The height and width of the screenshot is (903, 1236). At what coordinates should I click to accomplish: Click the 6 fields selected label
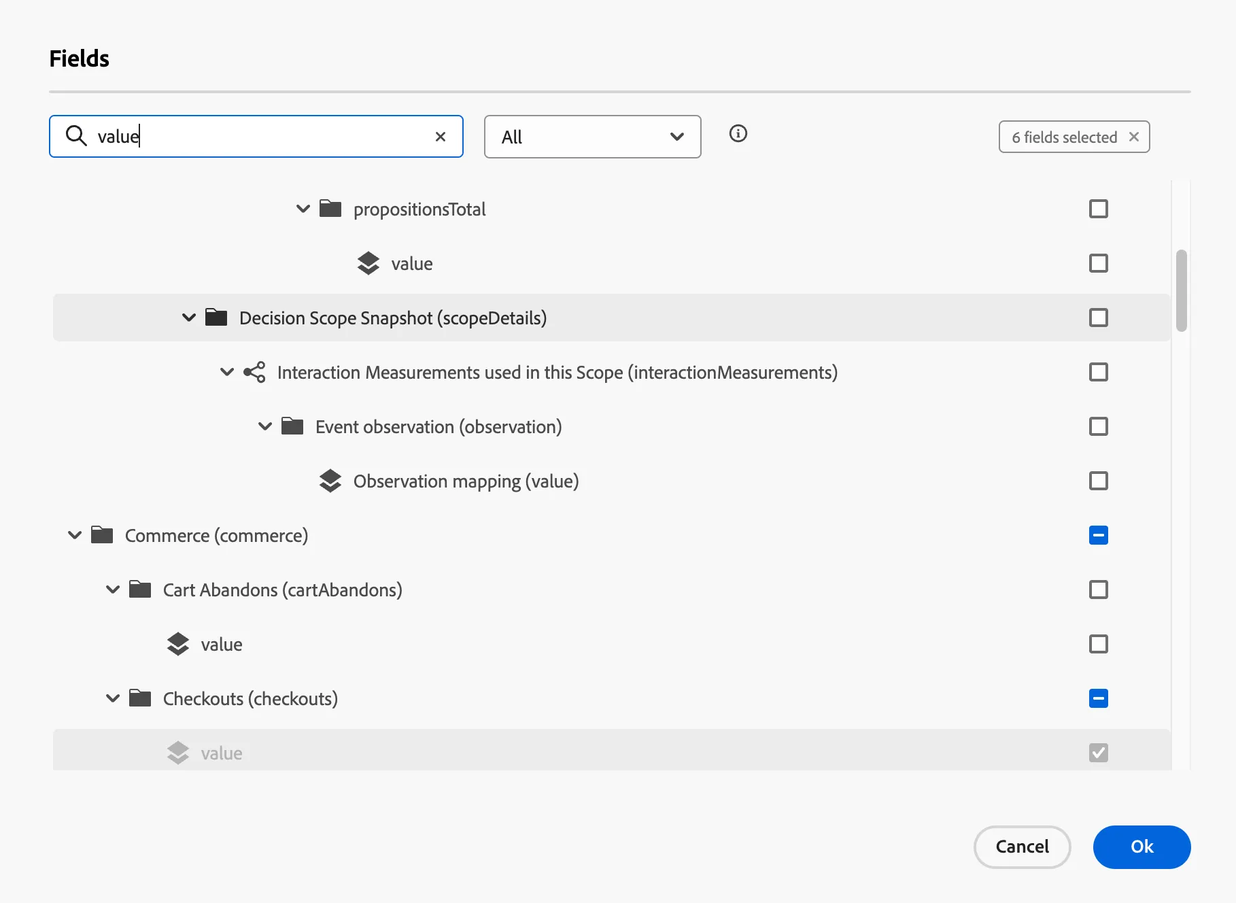(1064, 137)
